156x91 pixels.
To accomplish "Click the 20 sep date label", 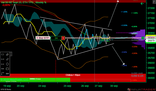I will click(21, 86).
